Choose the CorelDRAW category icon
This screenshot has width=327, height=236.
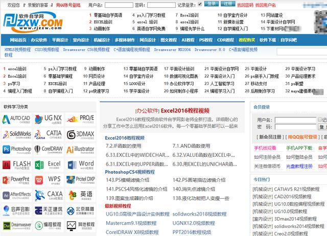(x=49, y=150)
